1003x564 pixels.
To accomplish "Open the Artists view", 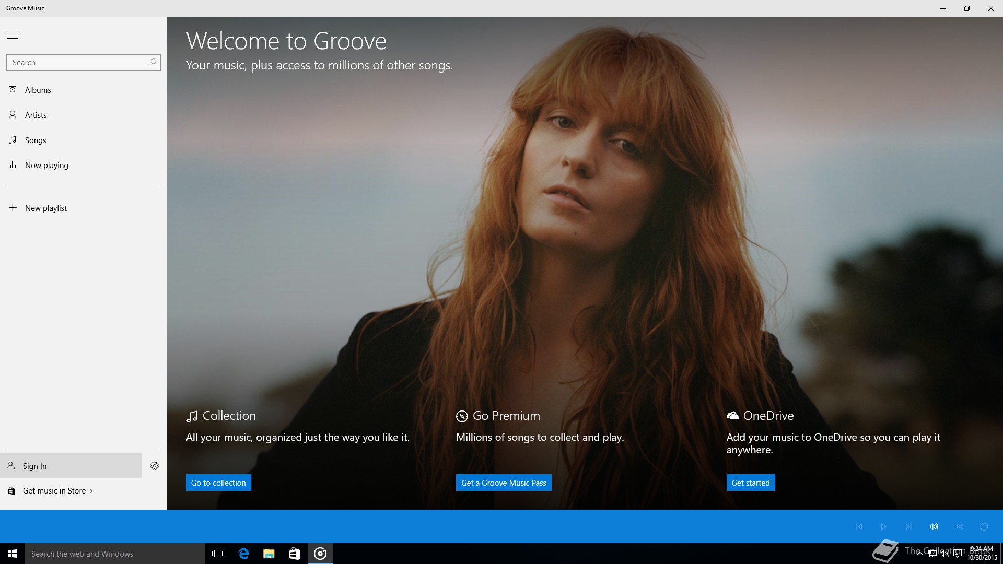I will [x=84, y=115].
